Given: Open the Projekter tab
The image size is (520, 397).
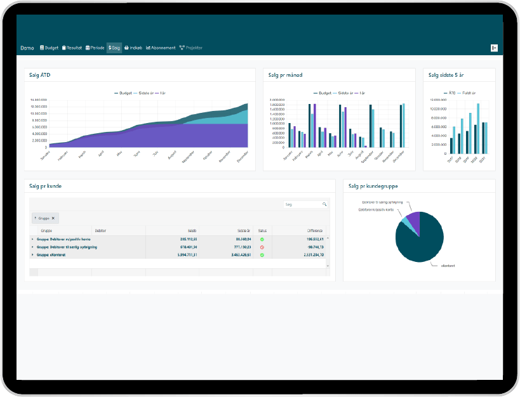Looking at the screenshot, I should [191, 48].
